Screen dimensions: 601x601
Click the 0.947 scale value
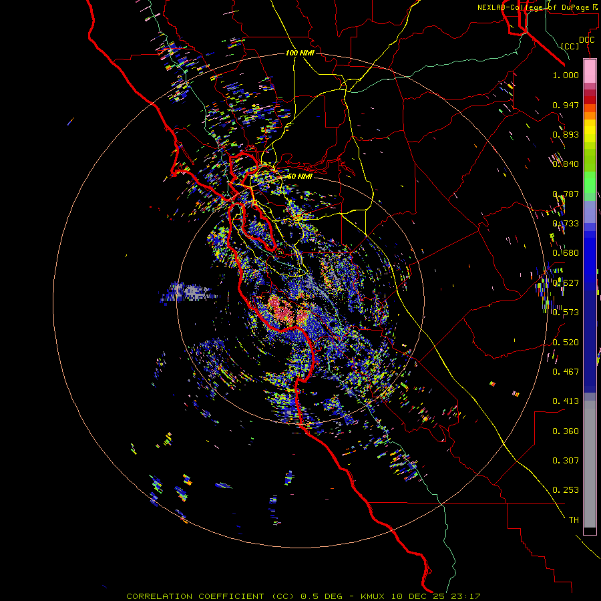(566, 105)
